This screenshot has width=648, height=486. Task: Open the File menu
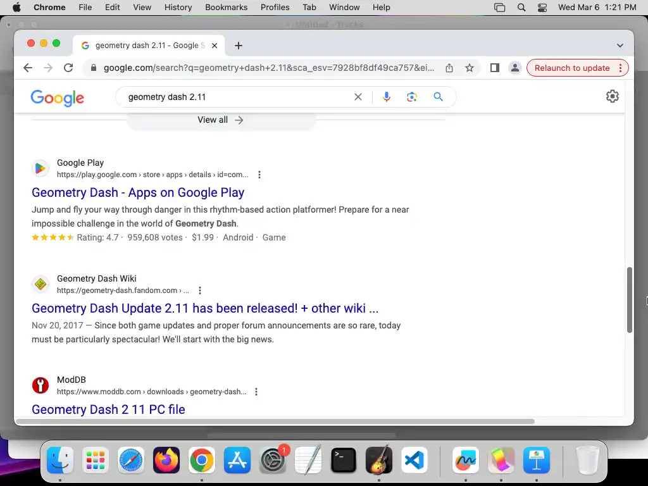point(85,8)
